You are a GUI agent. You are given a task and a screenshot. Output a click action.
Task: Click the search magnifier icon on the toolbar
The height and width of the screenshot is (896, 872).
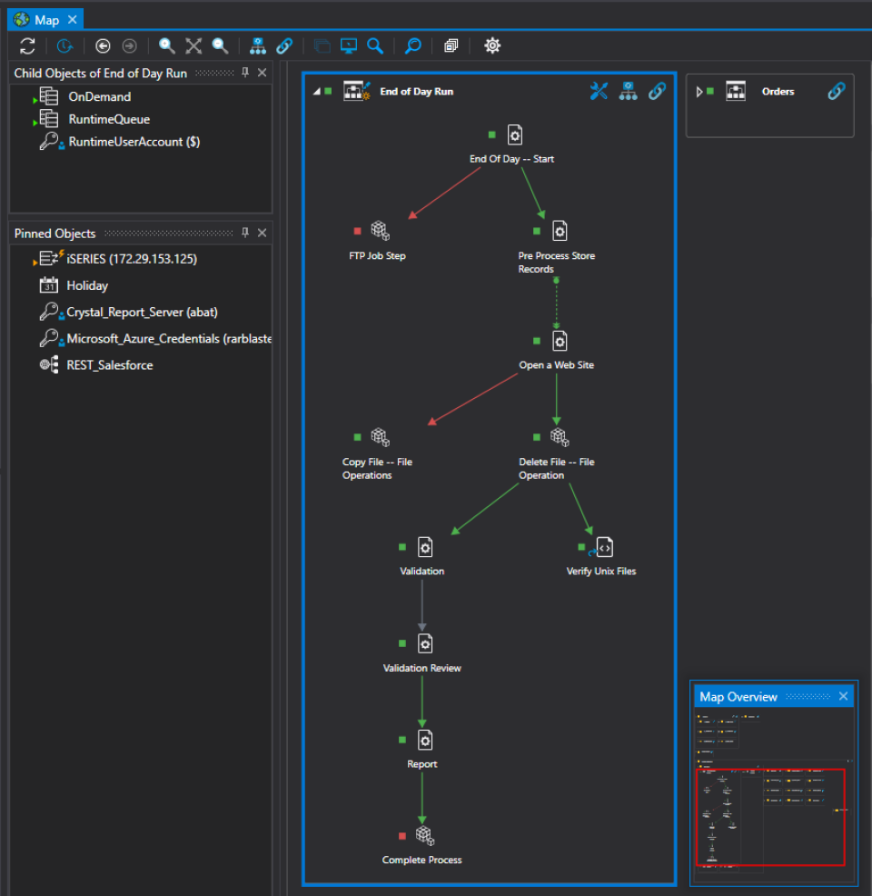pyautogui.click(x=411, y=45)
